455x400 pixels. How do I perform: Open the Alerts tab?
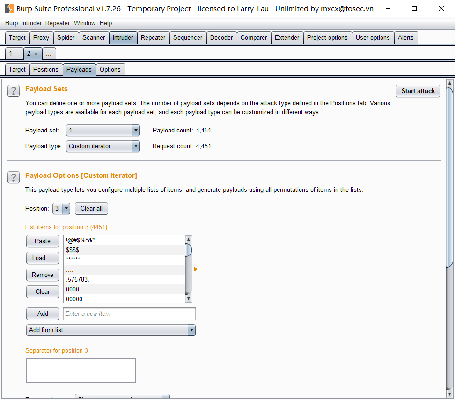tap(406, 38)
